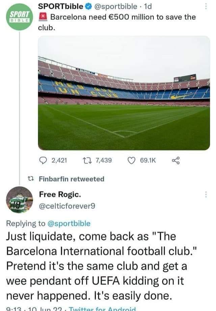Viewport: 216px width, 311px height.
Task: Follow the 'Replying to @sportbible' link
Action: pyautogui.click(x=70, y=223)
